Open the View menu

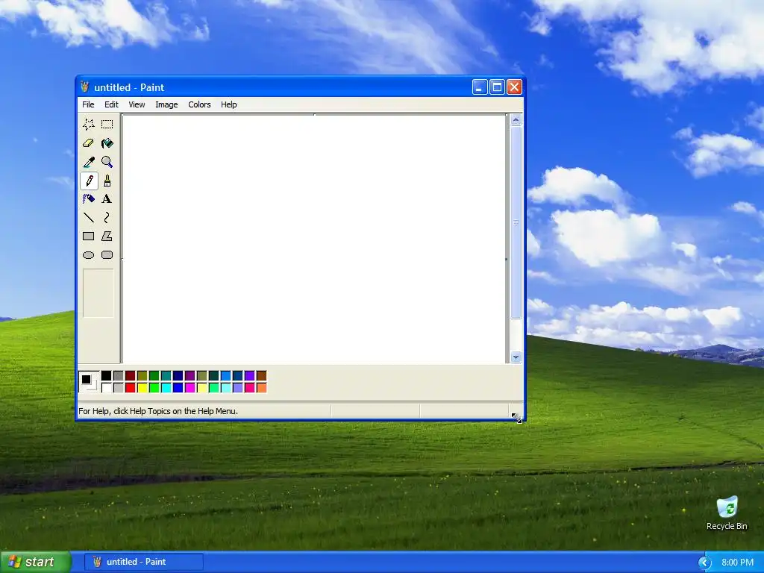(137, 104)
